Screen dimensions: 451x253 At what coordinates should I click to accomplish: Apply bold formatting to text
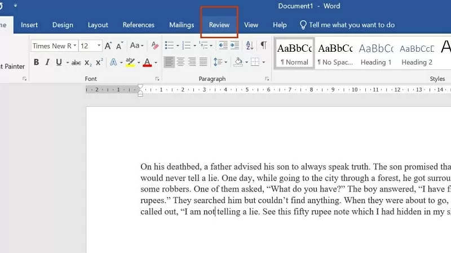coord(37,62)
